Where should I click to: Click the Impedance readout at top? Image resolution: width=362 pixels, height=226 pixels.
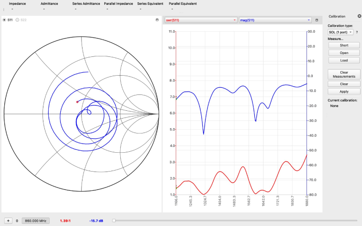click(x=17, y=4)
